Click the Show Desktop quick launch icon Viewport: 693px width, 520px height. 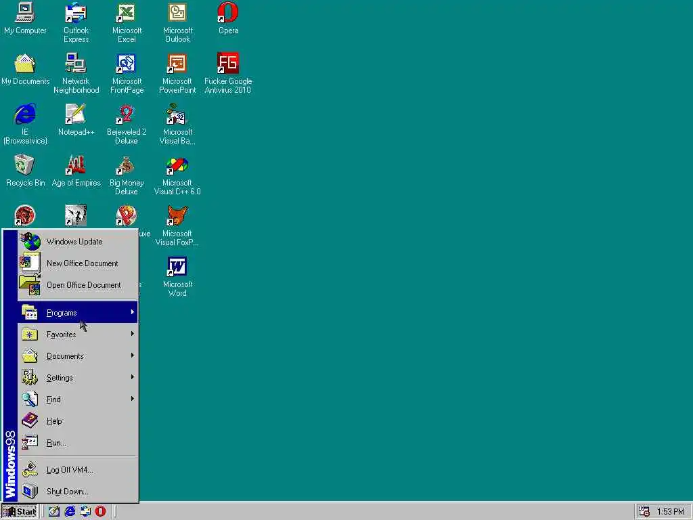54,511
